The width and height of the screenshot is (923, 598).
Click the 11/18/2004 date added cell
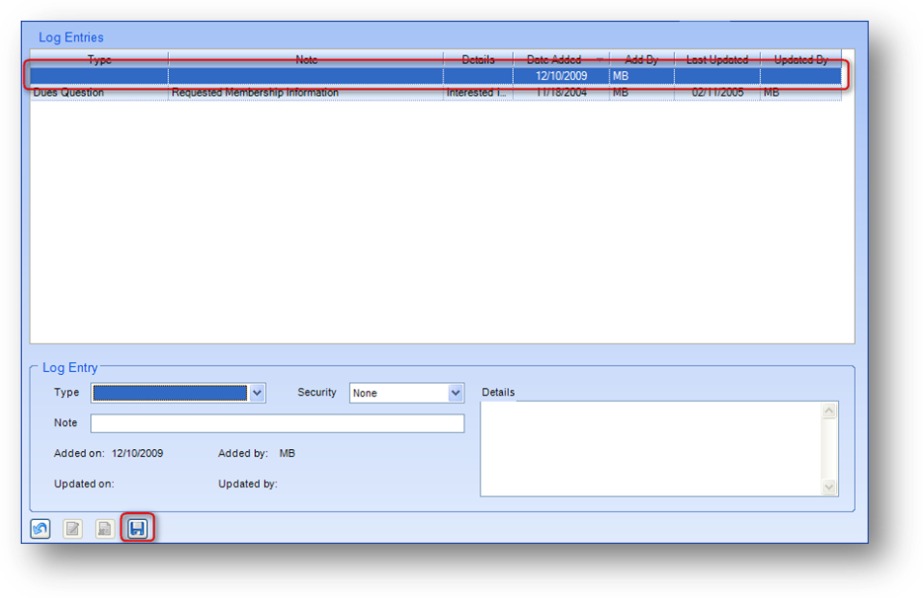(x=561, y=93)
